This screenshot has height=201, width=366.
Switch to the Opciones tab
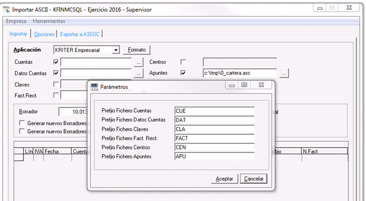tap(44, 34)
